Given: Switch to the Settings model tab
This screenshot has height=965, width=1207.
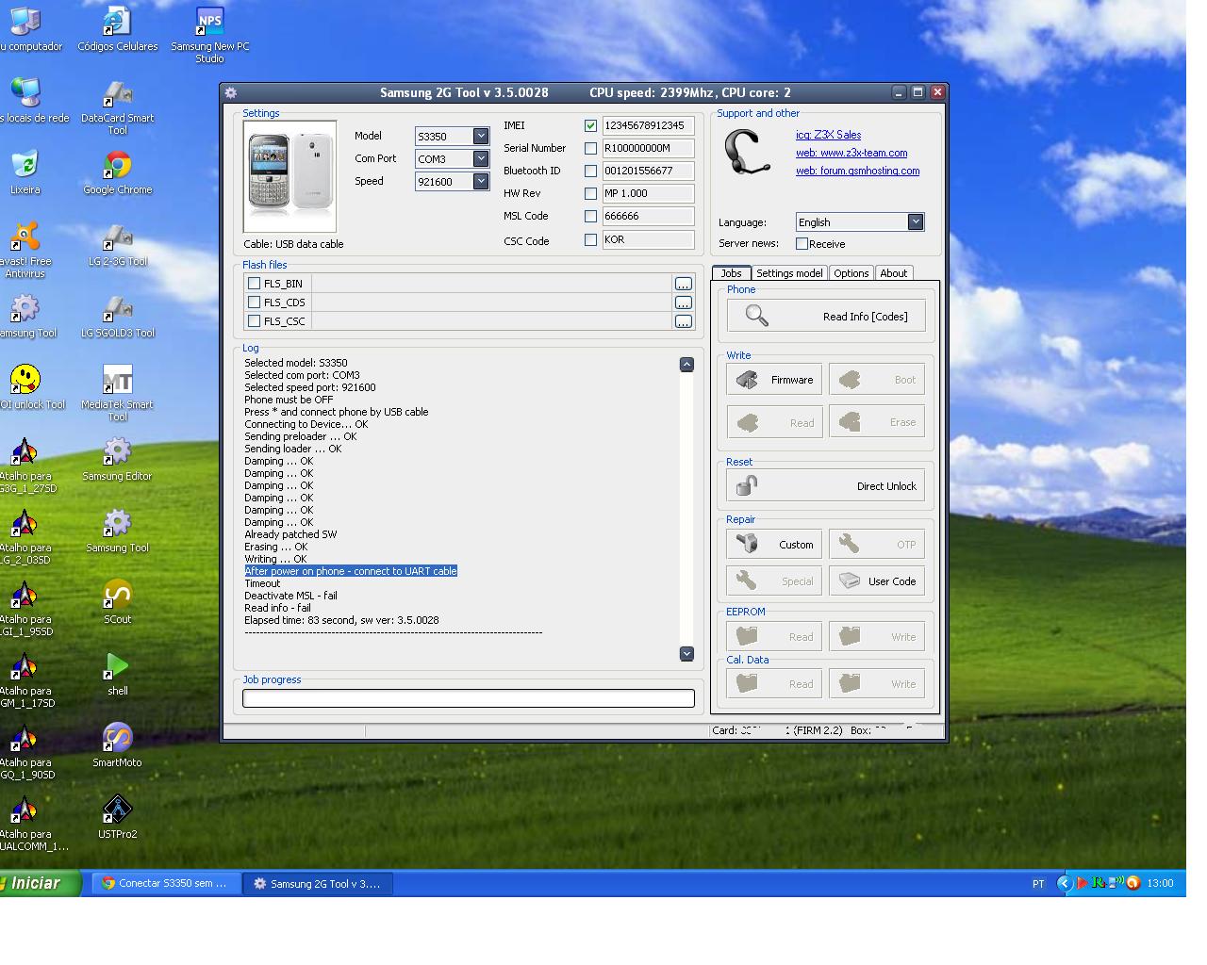Looking at the screenshot, I should pos(789,273).
